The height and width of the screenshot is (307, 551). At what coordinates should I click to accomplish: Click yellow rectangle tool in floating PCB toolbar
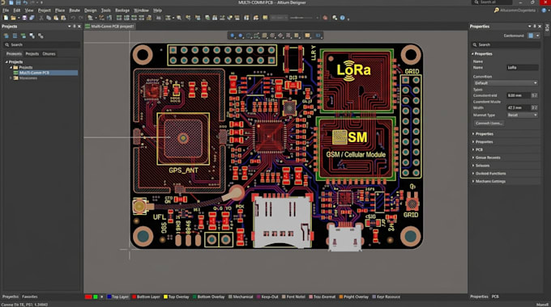tap(307, 36)
